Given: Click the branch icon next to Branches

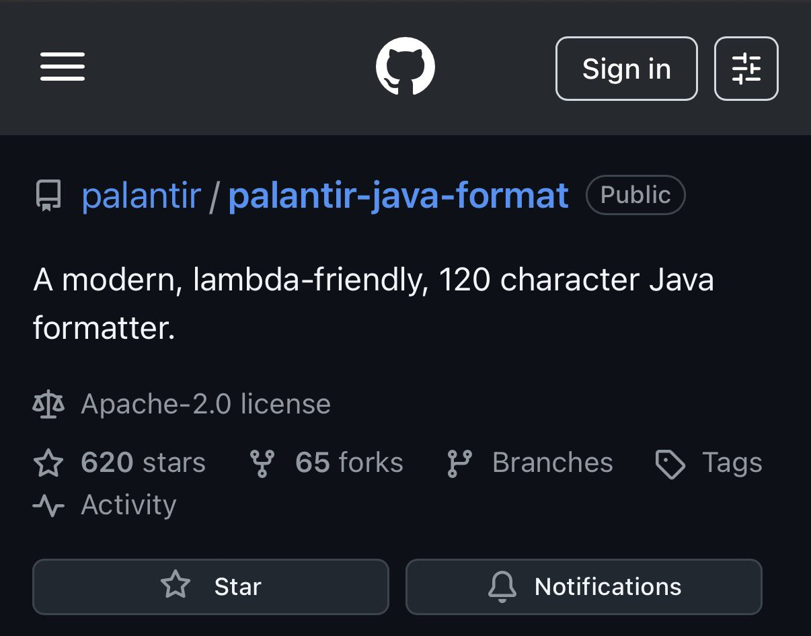Looking at the screenshot, I should point(459,463).
